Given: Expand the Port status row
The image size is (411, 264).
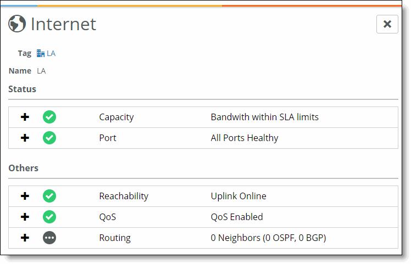Looking at the screenshot, I should [x=25, y=138].
